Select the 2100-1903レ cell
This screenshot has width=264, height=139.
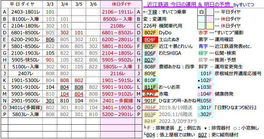coord(26,53)
